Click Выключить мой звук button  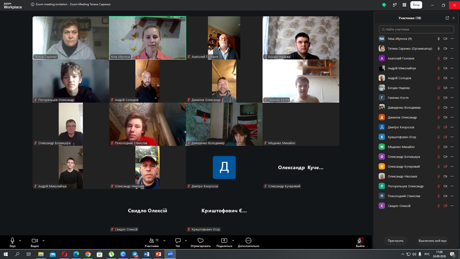(433, 241)
